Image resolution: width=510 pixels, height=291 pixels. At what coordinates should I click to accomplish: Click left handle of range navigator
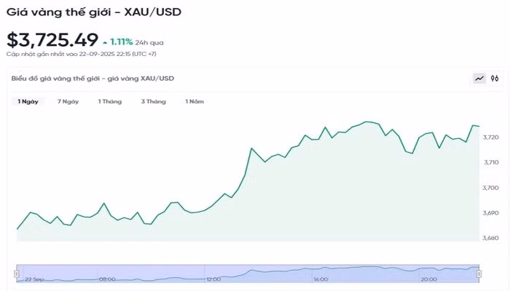(16, 274)
